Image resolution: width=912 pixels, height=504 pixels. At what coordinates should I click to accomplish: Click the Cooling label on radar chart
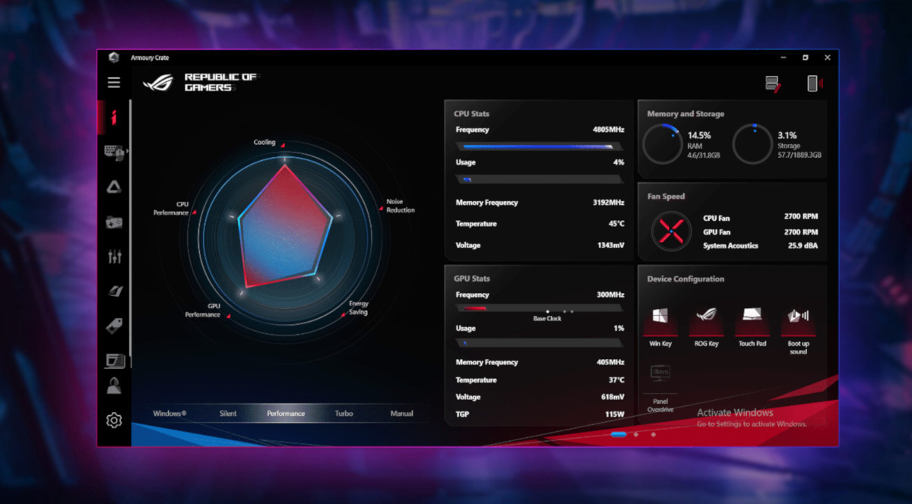pyautogui.click(x=264, y=143)
